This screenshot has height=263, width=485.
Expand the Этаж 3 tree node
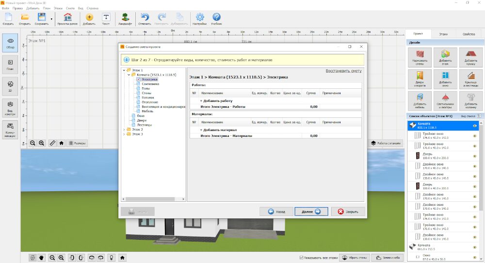pos(124,134)
